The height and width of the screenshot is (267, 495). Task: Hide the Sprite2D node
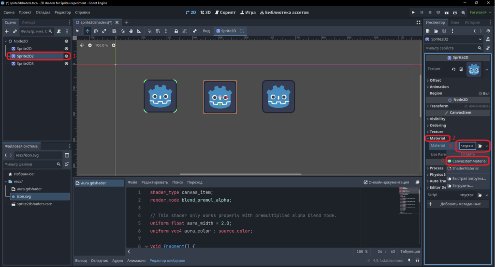tap(66, 49)
